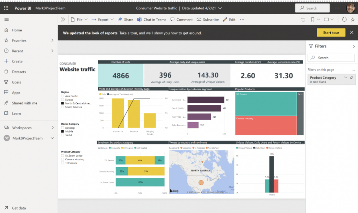Open the toolbar more options ellipsis
The image size is (358, 213).
(x=242, y=20)
